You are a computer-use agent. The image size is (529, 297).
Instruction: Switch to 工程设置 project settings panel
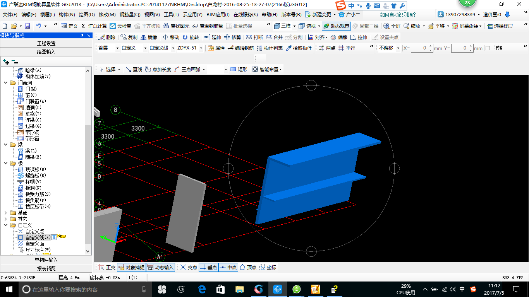[x=46, y=43]
